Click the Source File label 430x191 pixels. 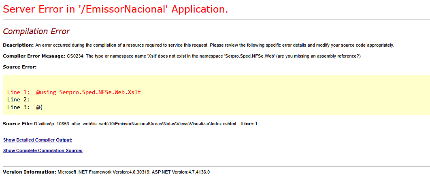point(18,124)
